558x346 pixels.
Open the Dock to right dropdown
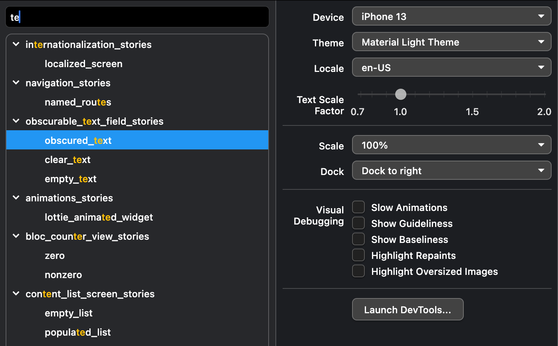click(451, 171)
